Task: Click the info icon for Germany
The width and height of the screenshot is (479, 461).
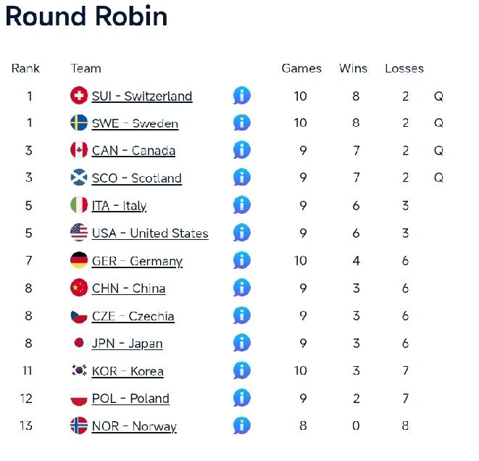Action: click(241, 261)
